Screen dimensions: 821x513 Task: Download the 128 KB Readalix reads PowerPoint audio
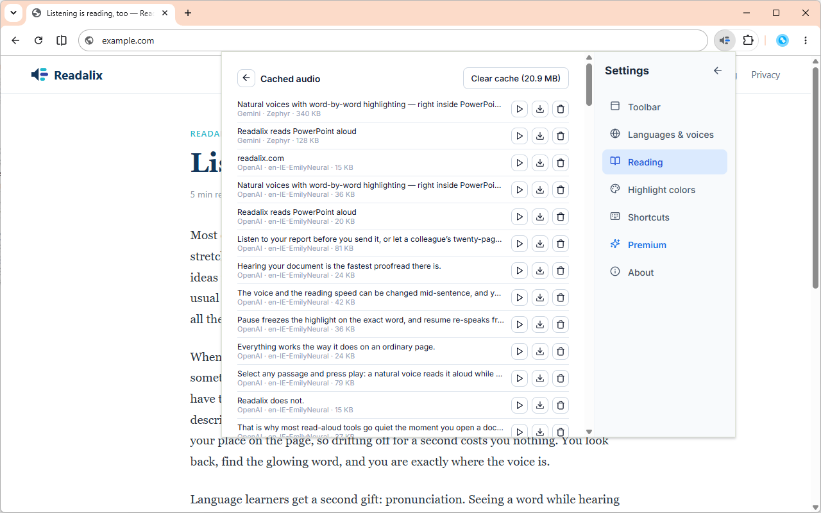point(540,136)
